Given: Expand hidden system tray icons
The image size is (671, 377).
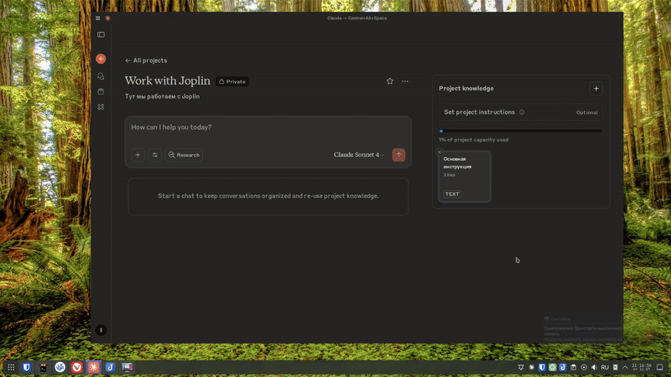Looking at the screenshot, I should (625, 367).
